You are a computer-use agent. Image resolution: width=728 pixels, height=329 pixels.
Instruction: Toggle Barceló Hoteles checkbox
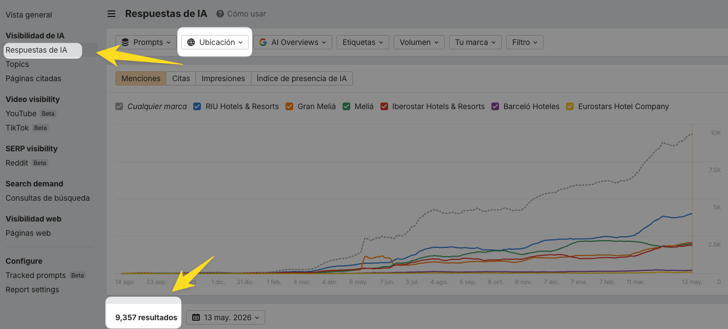[495, 106]
